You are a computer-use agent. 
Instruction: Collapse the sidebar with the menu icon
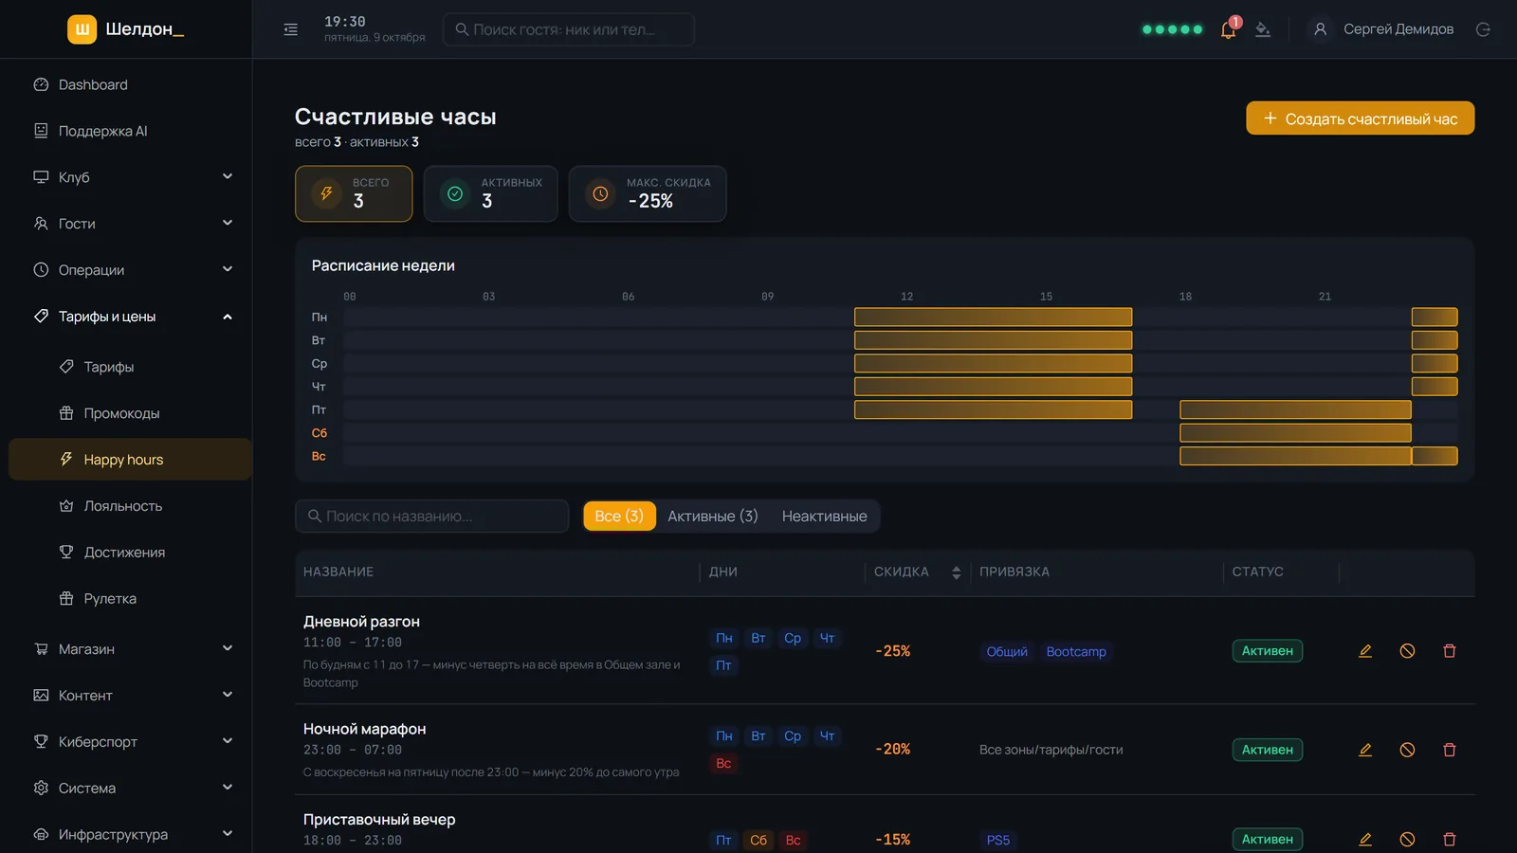[291, 29]
